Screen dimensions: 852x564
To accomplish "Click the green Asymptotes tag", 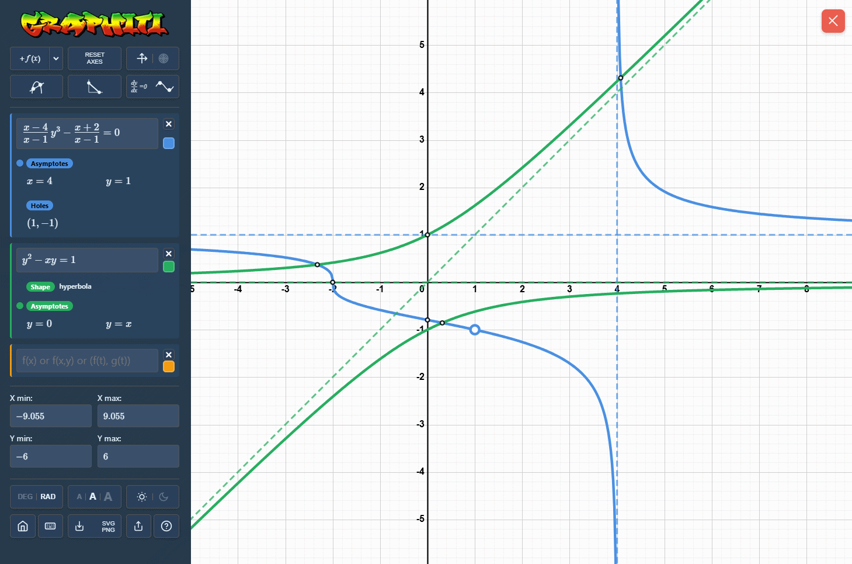I will tap(50, 306).
